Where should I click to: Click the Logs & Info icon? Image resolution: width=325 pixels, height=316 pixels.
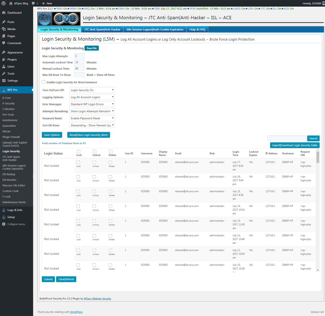(4, 210)
